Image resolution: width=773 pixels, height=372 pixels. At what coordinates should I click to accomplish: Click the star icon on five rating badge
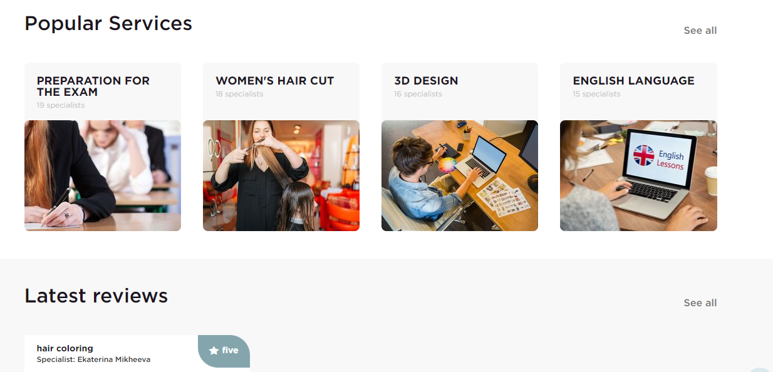pos(214,351)
